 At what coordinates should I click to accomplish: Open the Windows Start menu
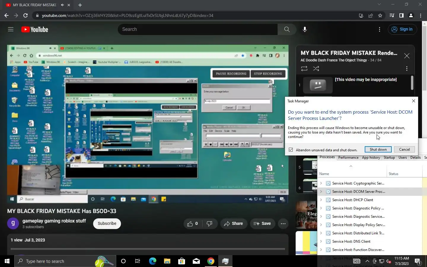7,261
